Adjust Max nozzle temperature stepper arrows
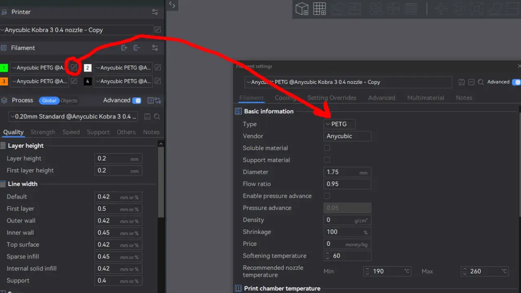This screenshot has width=521, height=293. 464,271
